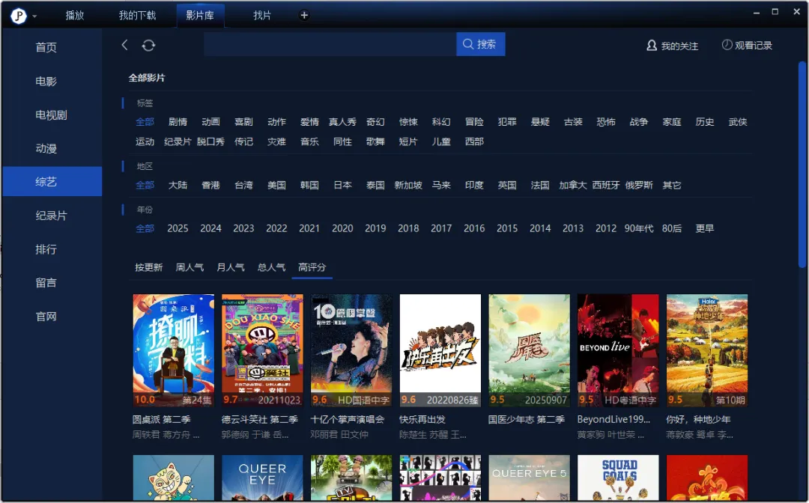Screen dimensions: 809x503
Task: Sort by 月人气
Action: click(x=231, y=267)
